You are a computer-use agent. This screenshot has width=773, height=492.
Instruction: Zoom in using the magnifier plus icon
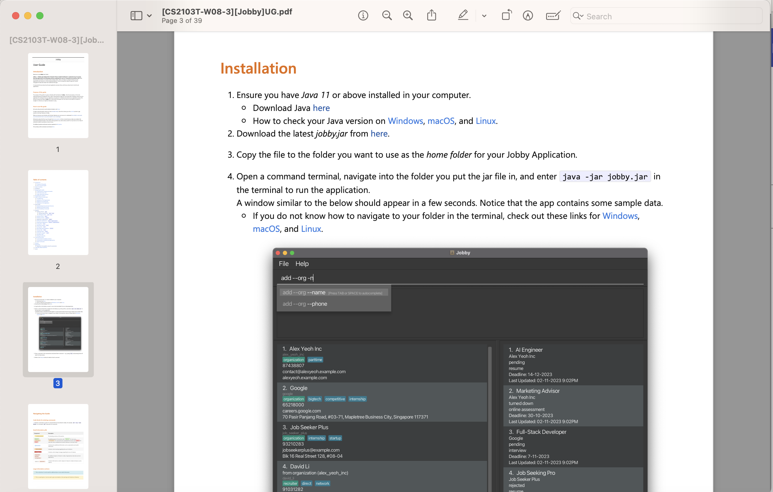pyautogui.click(x=408, y=16)
